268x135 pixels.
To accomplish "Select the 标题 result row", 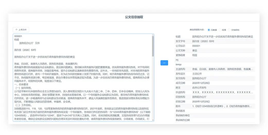I will pyautogui.click(x=216, y=37).
